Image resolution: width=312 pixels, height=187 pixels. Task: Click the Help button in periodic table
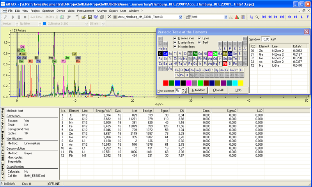tap(238, 90)
